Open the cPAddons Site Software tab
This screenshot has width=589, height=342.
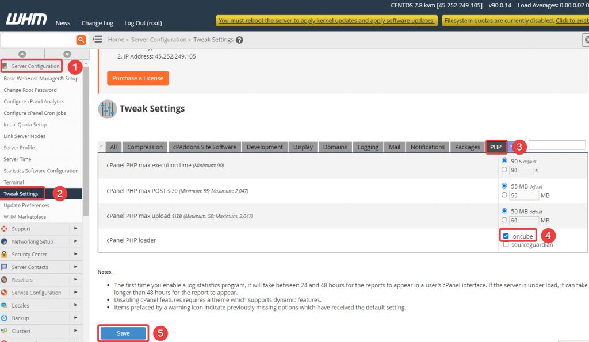coord(204,147)
